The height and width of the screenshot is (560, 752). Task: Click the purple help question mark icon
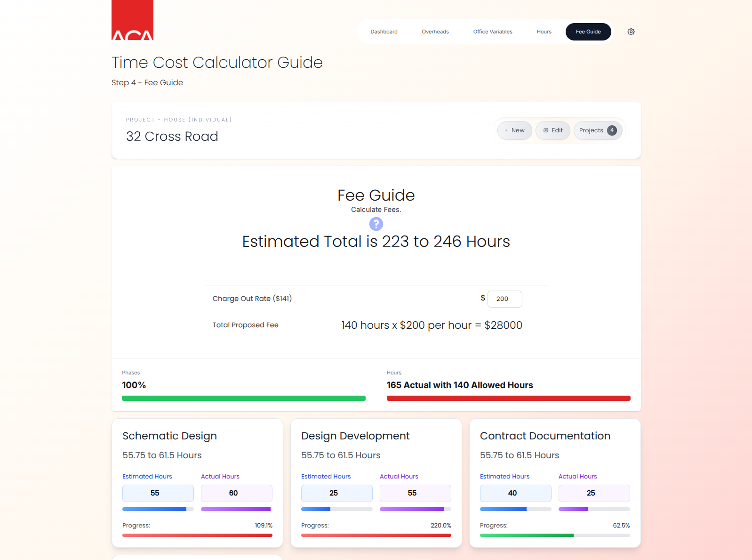pyautogui.click(x=376, y=224)
